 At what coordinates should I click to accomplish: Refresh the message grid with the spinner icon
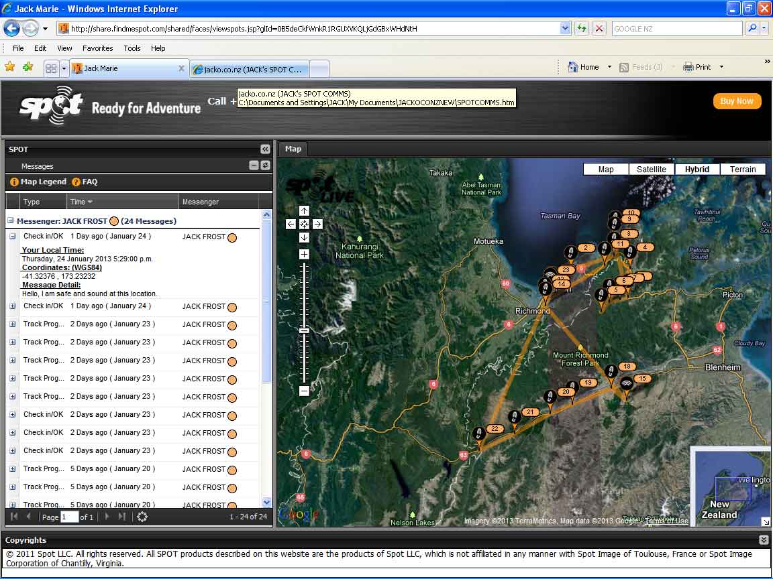coord(142,517)
